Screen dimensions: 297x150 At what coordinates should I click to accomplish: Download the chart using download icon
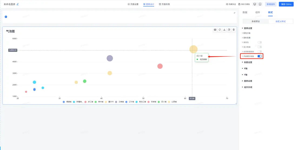(224, 30)
